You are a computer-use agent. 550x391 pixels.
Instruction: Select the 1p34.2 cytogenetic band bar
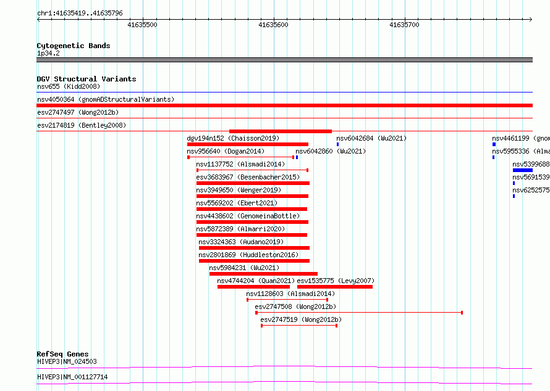tap(284, 60)
